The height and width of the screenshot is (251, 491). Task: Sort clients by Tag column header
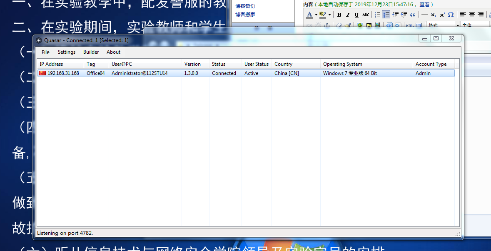click(97, 64)
